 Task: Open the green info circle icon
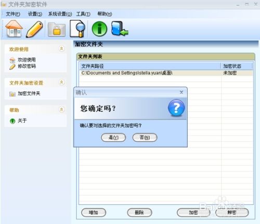[99, 29]
